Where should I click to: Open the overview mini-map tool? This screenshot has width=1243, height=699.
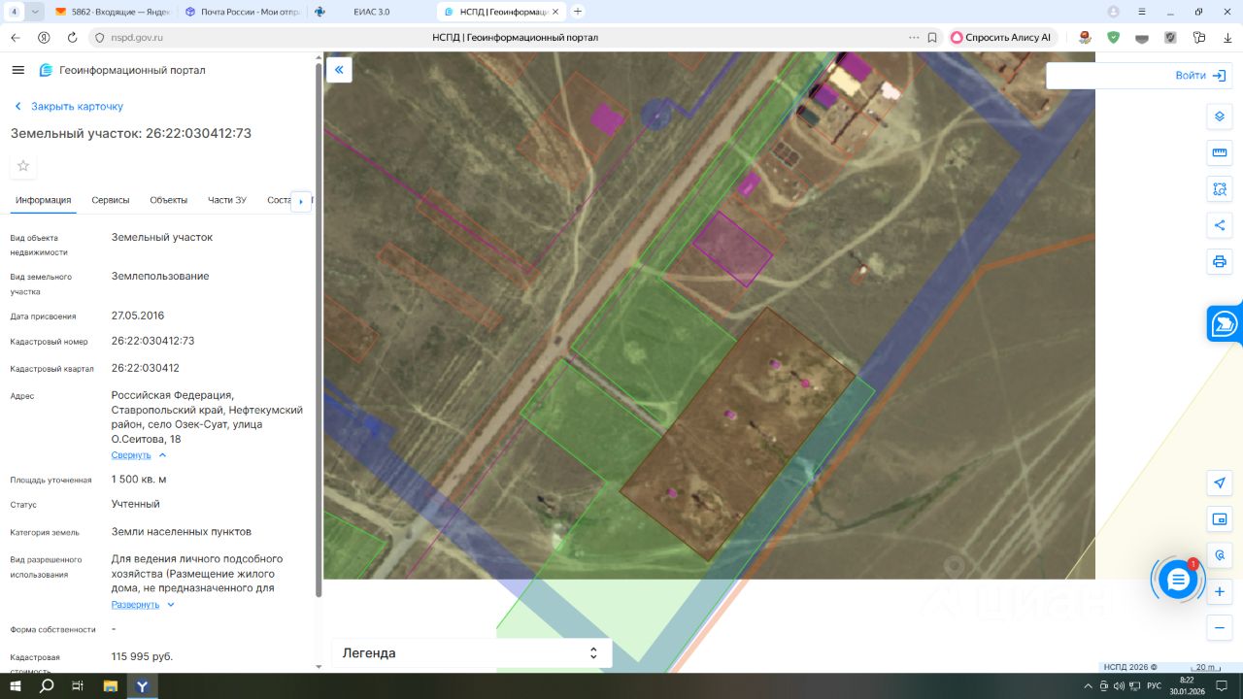coord(1220,519)
